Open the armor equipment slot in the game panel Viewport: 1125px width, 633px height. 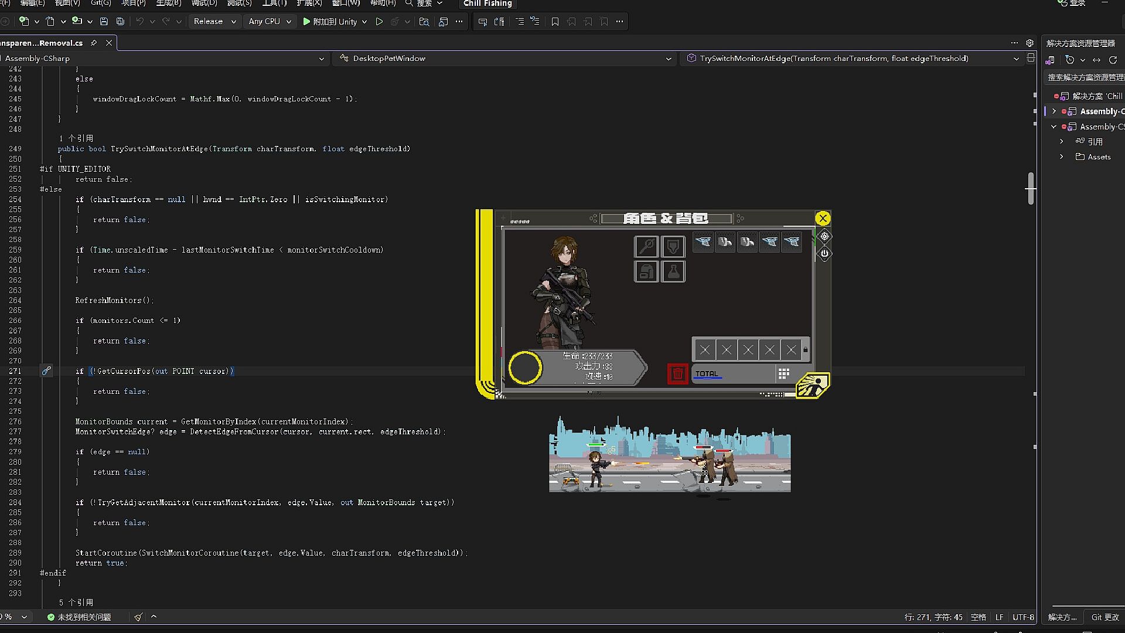673,246
